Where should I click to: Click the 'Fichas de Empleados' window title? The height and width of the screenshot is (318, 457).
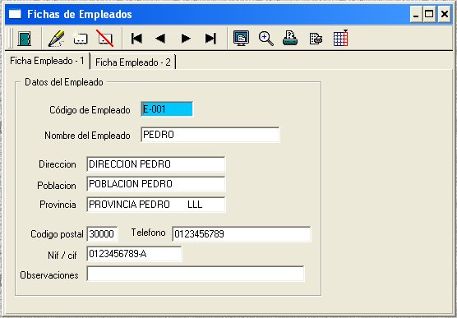(79, 14)
